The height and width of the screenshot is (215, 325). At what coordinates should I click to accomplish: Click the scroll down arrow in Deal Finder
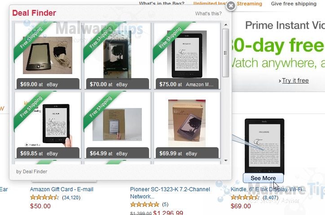tap(226, 161)
